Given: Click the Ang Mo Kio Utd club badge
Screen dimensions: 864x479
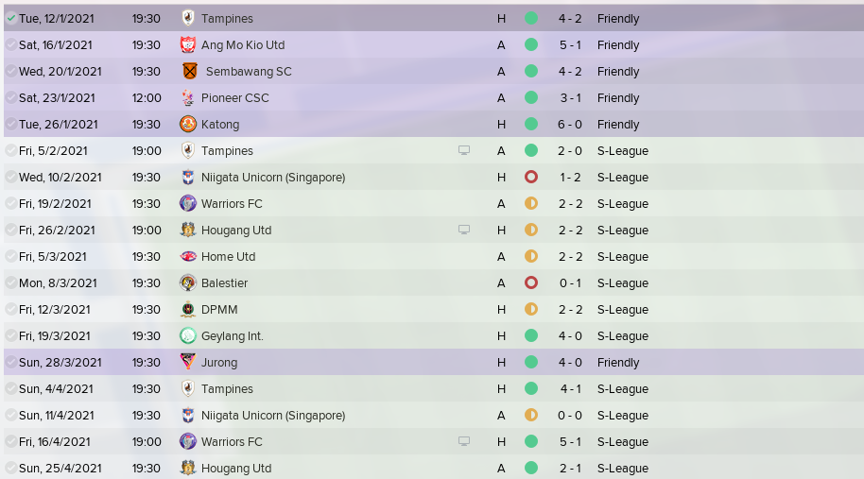Looking at the screenshot, I should point(188,44).
